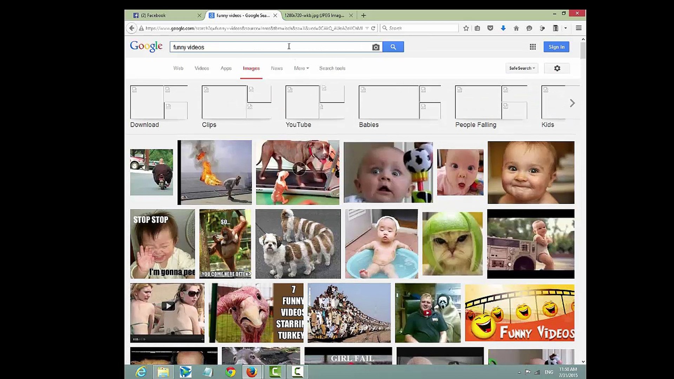Switch to the Videos search tab

tap(201, 68)
